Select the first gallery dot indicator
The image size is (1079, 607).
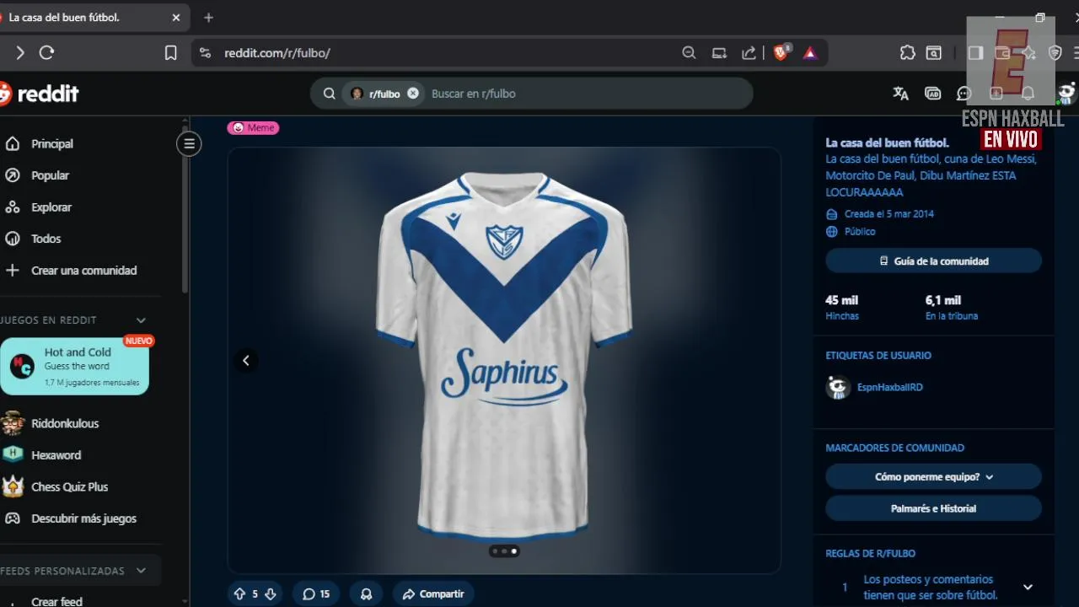point(495,551)
